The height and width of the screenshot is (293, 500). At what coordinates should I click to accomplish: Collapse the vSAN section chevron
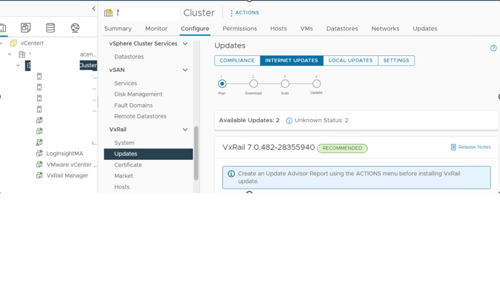pos(185,70)
